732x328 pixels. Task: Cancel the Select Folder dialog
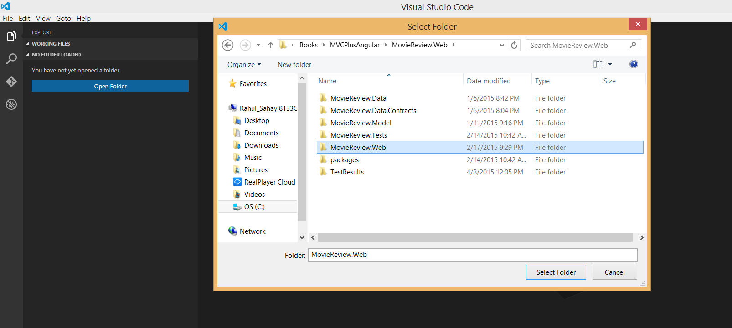[x=615, y=272]
